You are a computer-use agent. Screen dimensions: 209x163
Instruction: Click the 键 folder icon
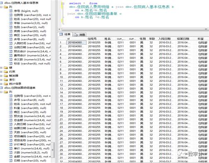[6, 67]
